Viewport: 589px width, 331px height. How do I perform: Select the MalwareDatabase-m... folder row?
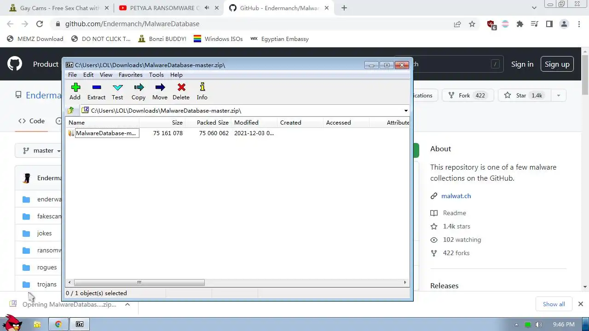tap(107, 133)
